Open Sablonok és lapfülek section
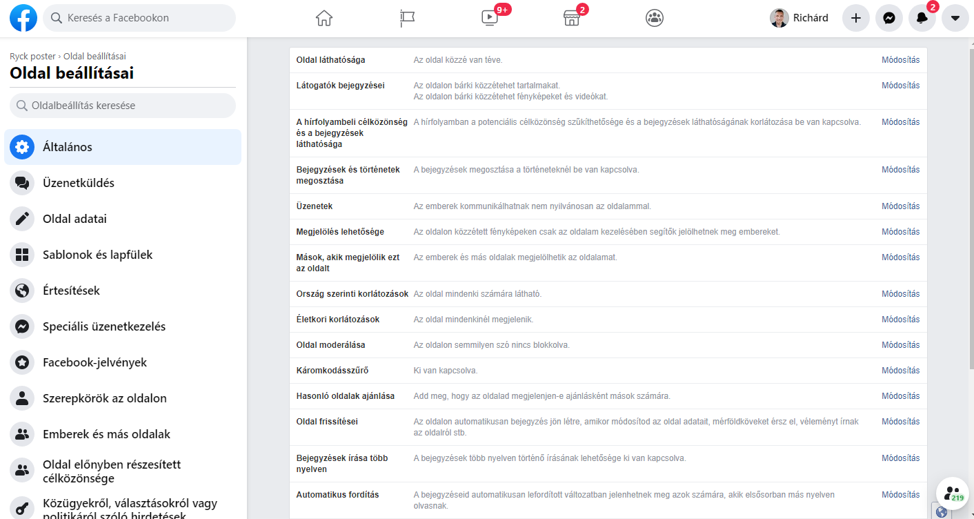The image size is (974, 519). pos(123,255)
